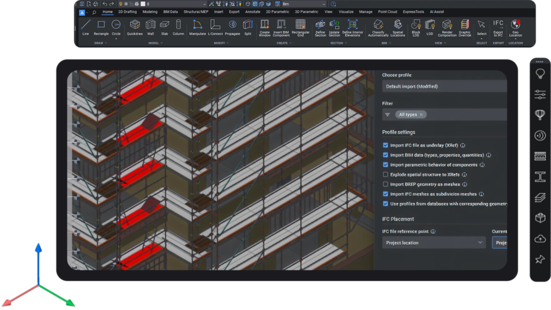The image size is (551, 310).
Task: Click the Filter input field
Action: [463, 115]
